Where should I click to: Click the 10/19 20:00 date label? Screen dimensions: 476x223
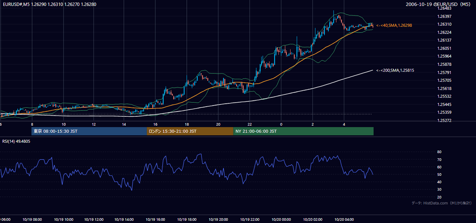click(x=218, y=220)
